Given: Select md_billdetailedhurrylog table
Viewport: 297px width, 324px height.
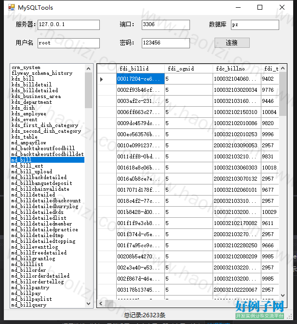Looking at the screenshot, I should (47, 206).
